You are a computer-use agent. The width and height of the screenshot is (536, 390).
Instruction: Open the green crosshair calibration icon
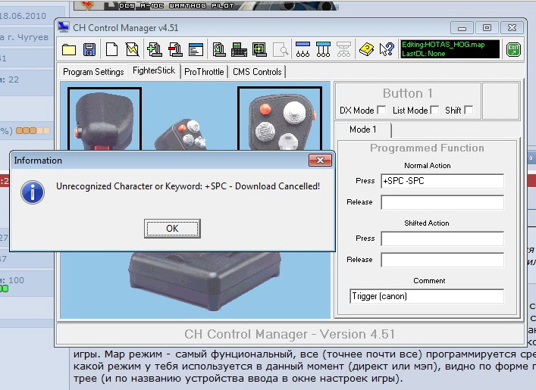tap(259, 49)
